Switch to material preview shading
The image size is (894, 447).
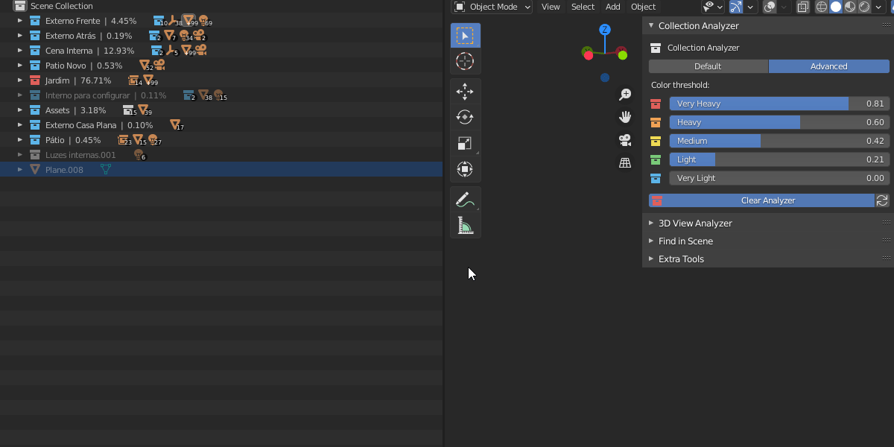coord(850,7)
